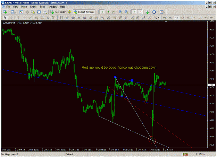Switch timeframe to H1
The height and width of the screenshot is (157, 217).
click(188, 18)
